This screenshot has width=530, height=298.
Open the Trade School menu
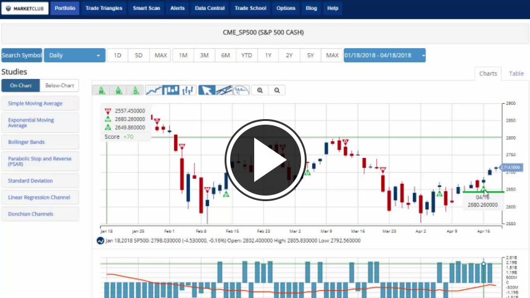pos(251,8)
